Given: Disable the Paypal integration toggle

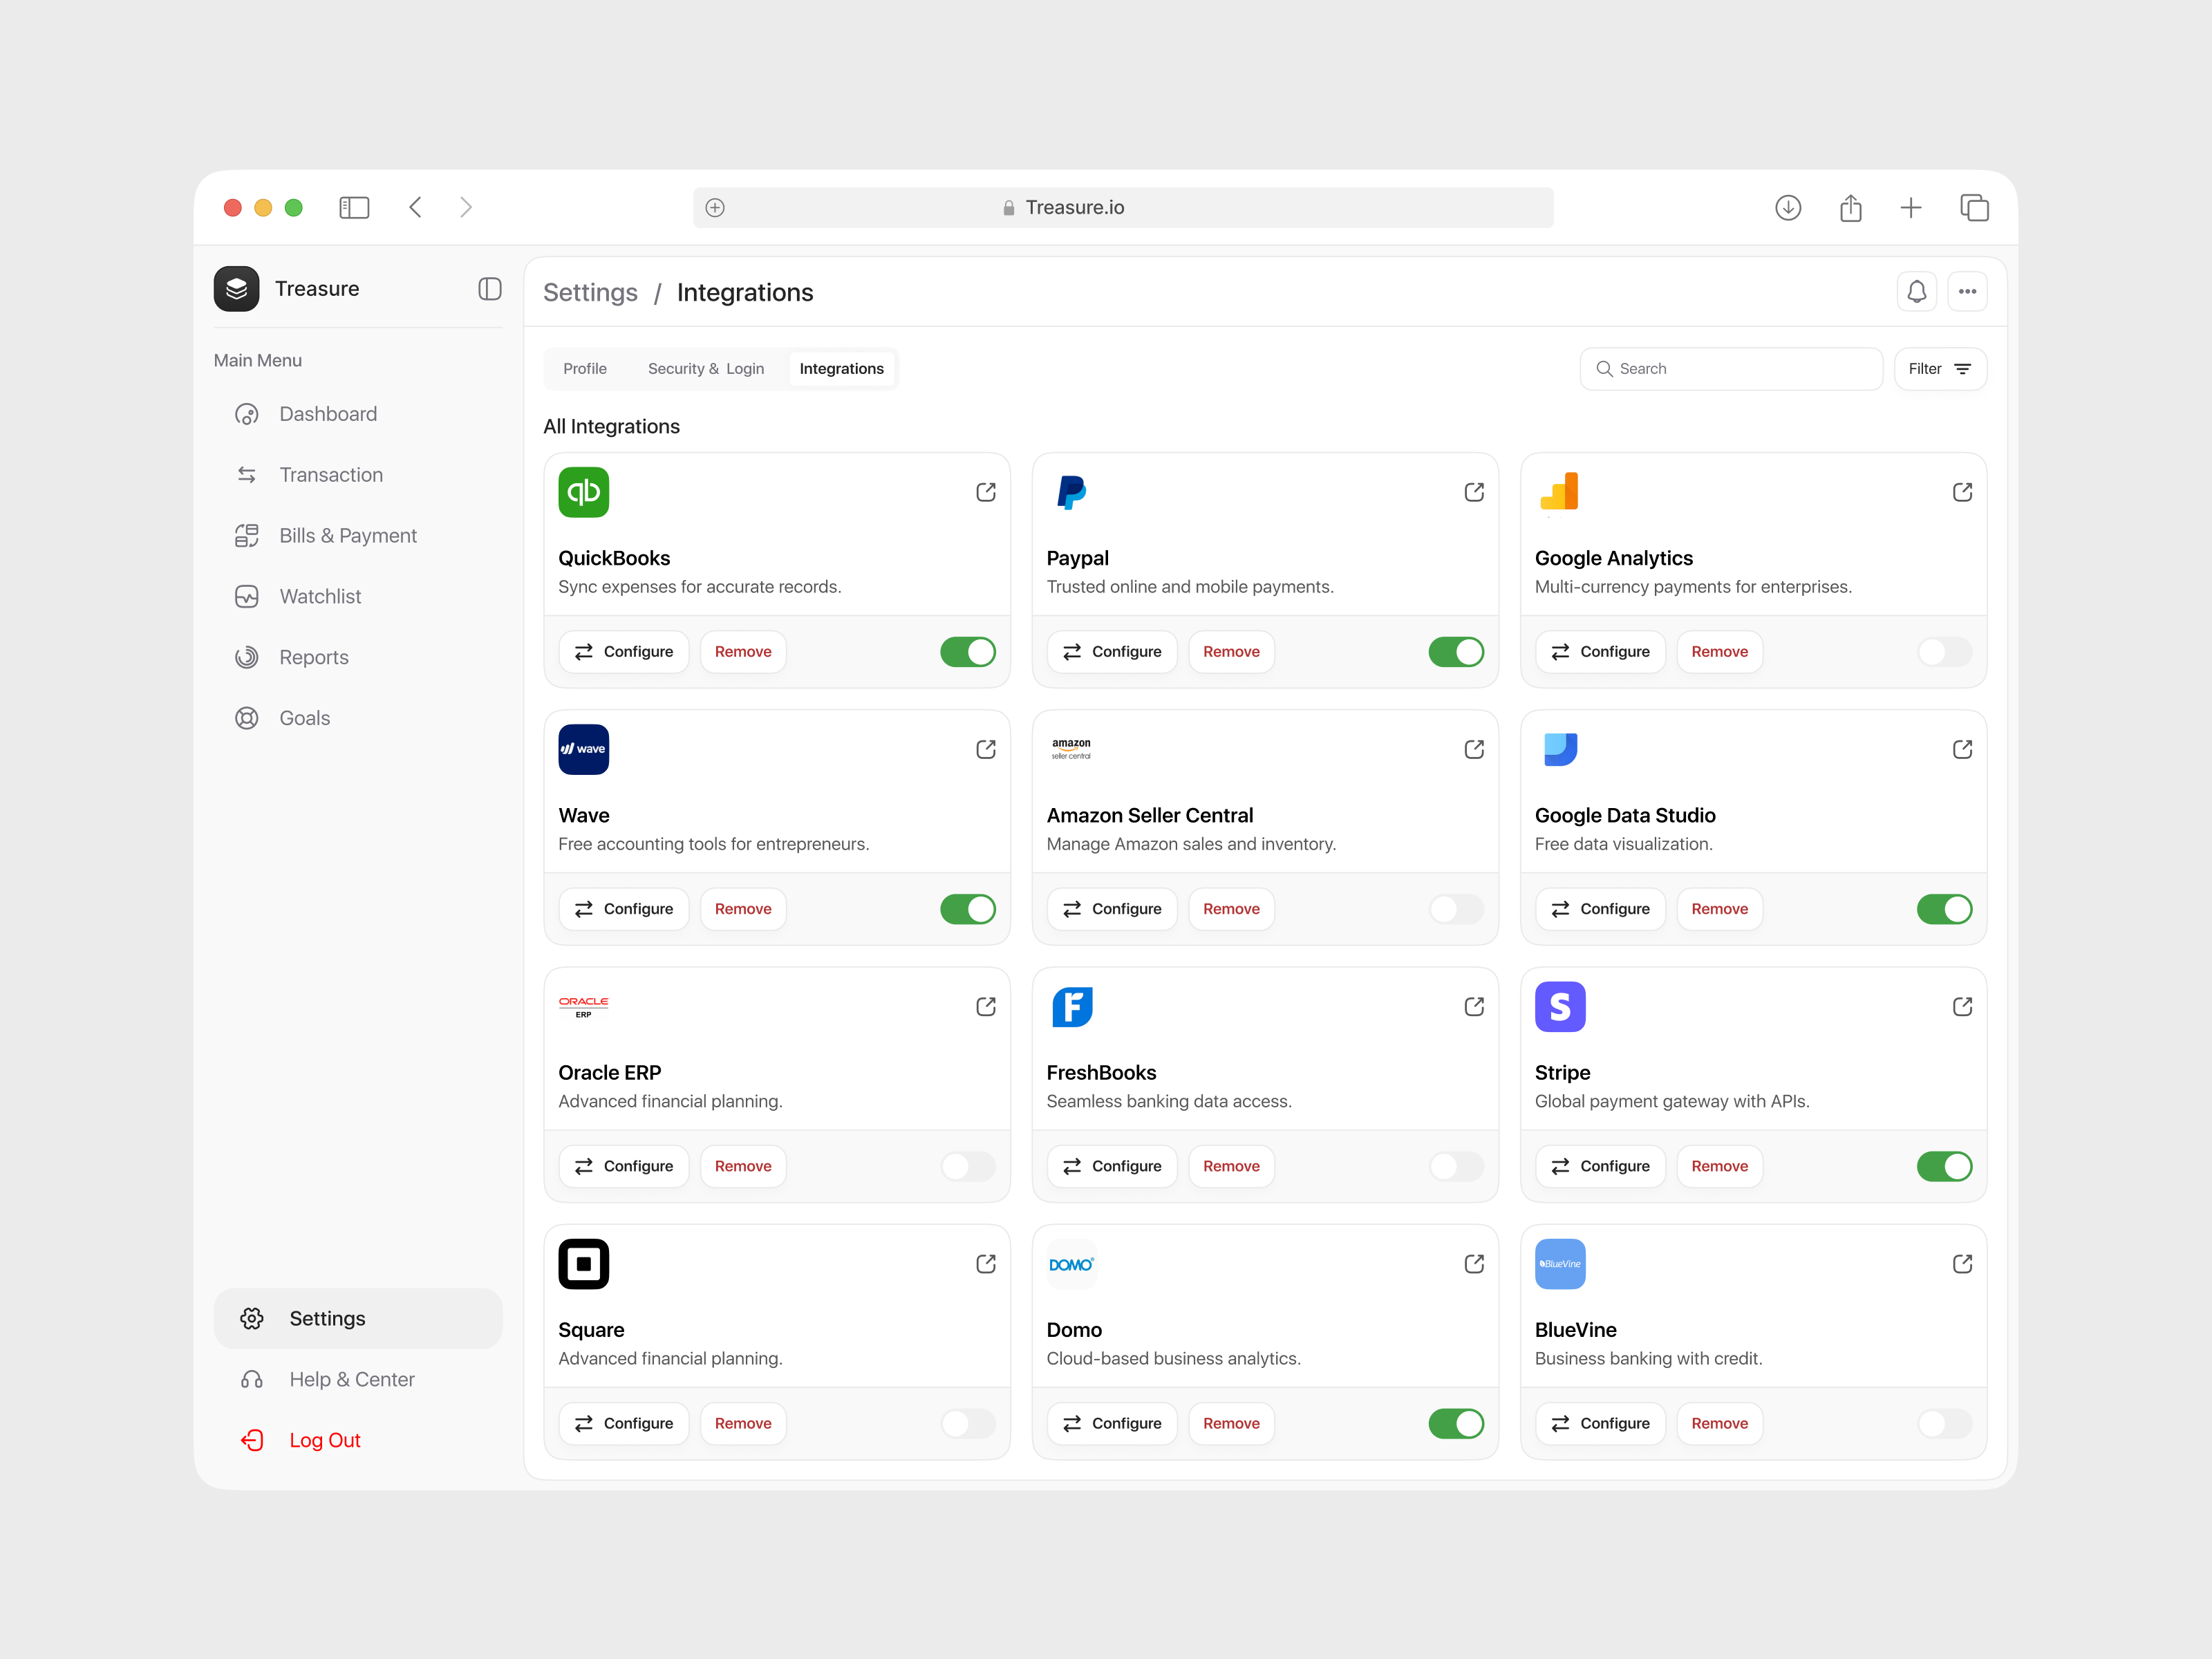Looking at the screenshot, I should [x=1456, y=651].
